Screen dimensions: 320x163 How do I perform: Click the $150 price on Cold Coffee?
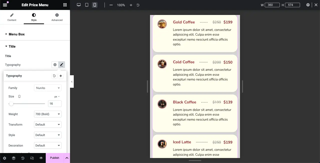[228, 62]
